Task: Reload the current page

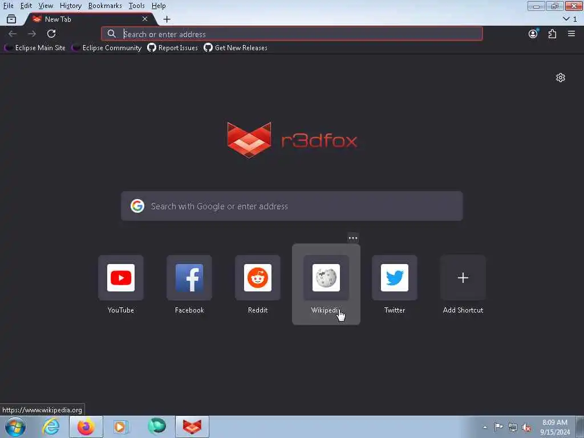Action: [x=51, y=34]
